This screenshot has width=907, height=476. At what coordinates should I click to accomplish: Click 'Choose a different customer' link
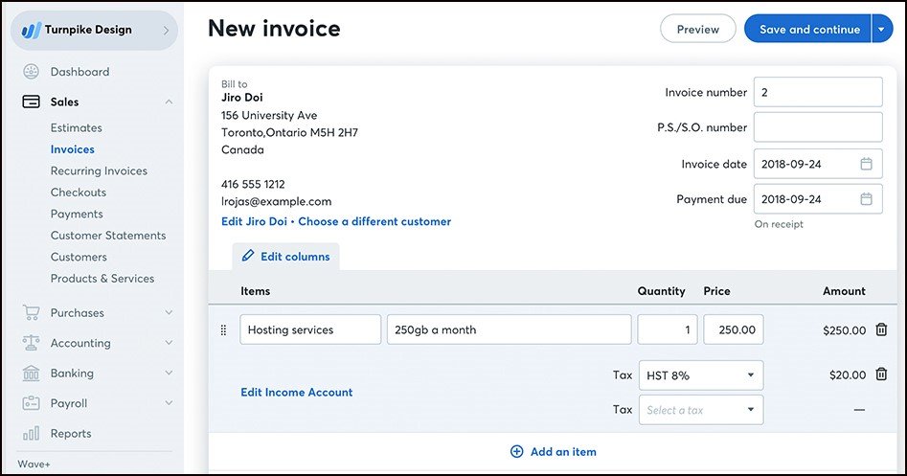[374, 221]
